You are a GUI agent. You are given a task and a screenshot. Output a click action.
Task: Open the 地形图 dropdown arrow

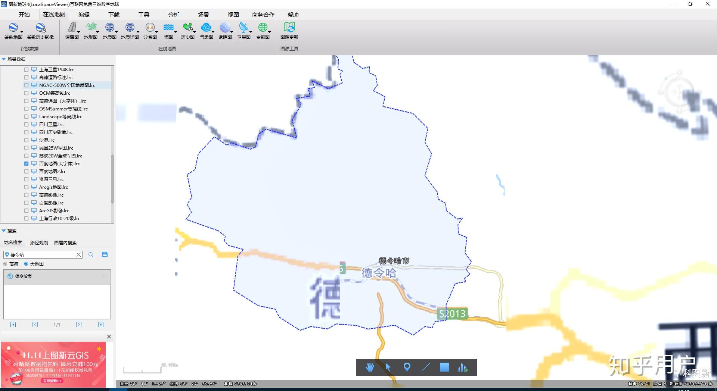pos(97,32)
